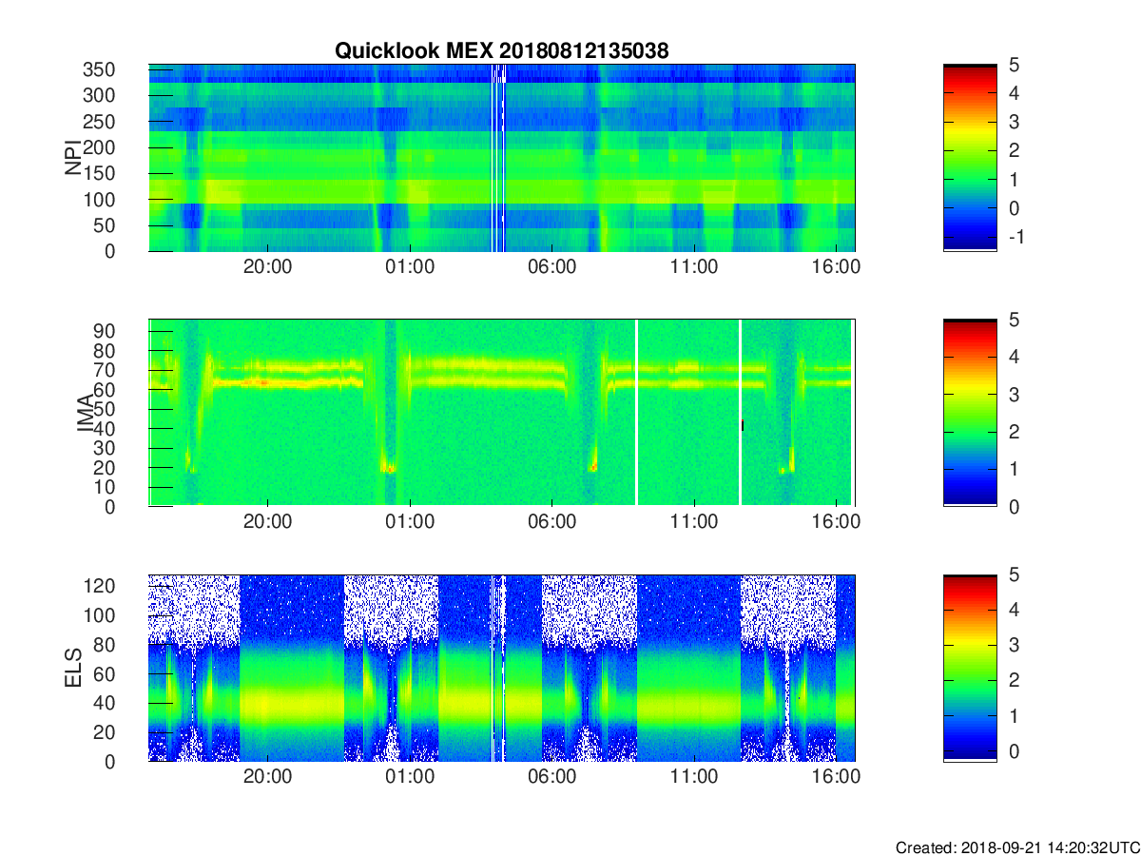Click the NPI spectrogram plot area
1141x856 pixels.
[502, 158]
